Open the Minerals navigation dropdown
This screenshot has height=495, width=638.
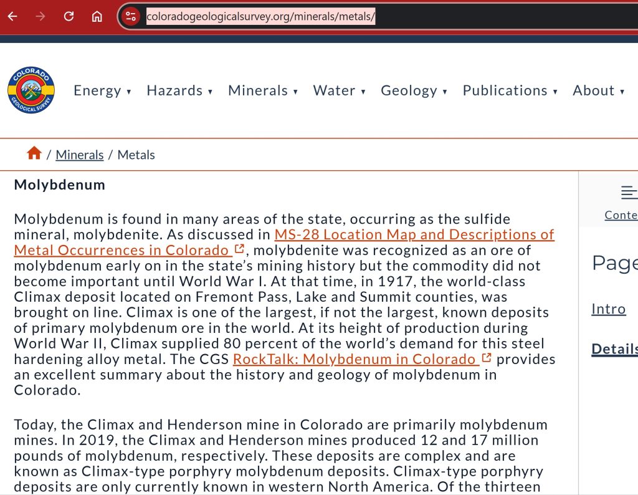[x=262, y=91]
